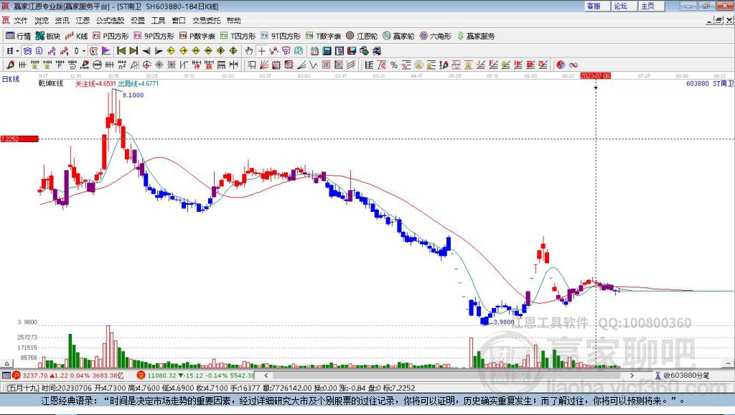Open the 浏览 menu

[x=41, y=20]
